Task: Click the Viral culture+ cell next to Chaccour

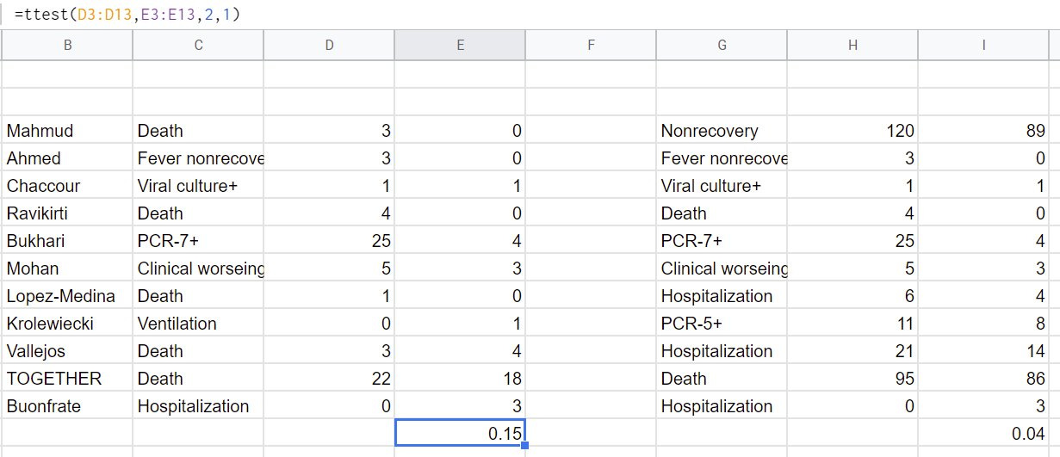Action: coord(198,186)
